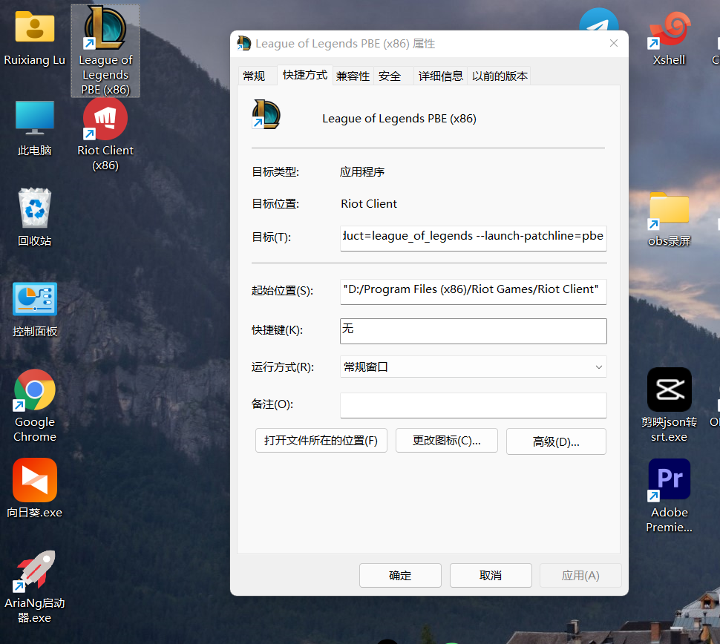Switch to the 详细信息 tab

[x=441, y=76]
